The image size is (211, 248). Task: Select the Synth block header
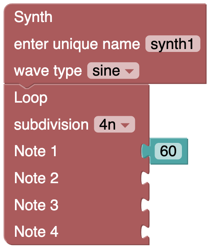(33, 17)
